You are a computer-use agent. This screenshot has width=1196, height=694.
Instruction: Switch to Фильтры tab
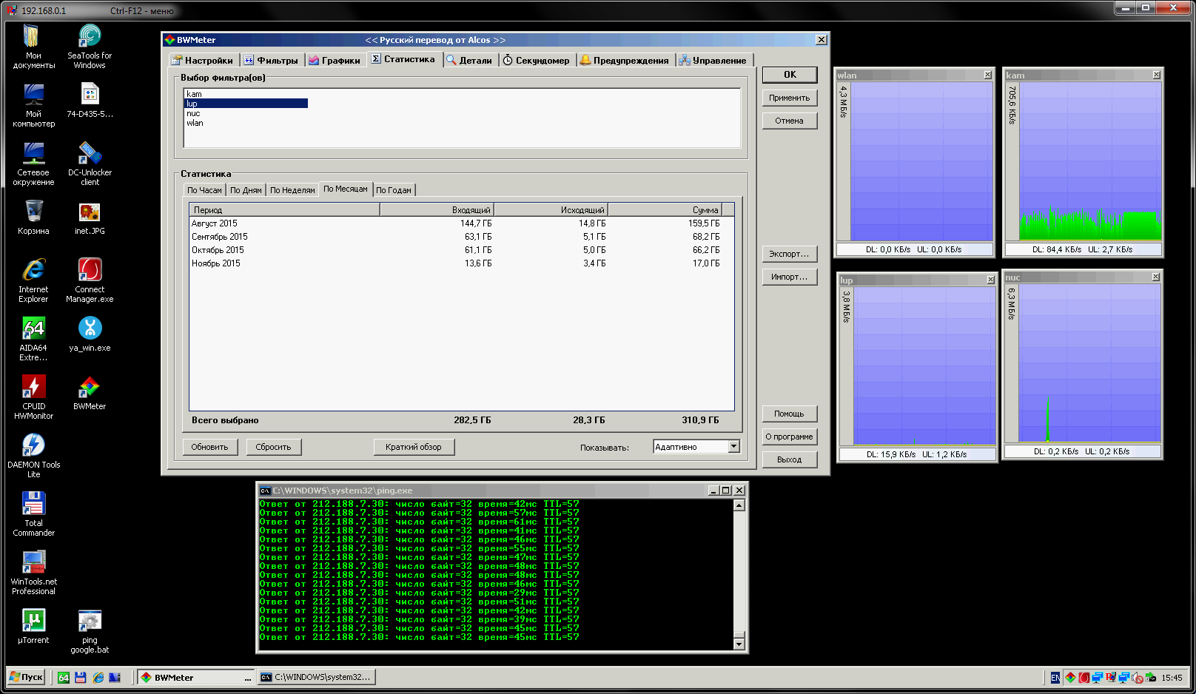[x=271, y=61]
